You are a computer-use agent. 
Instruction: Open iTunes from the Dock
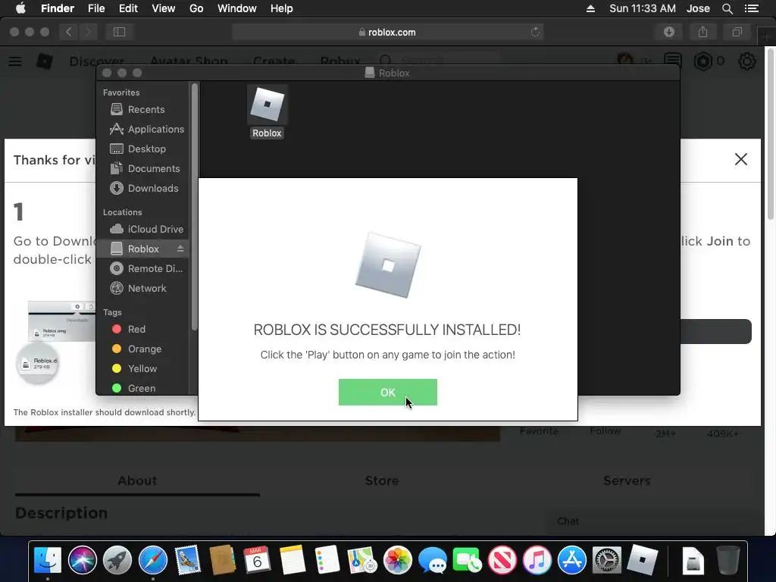[x=537, y=560]
